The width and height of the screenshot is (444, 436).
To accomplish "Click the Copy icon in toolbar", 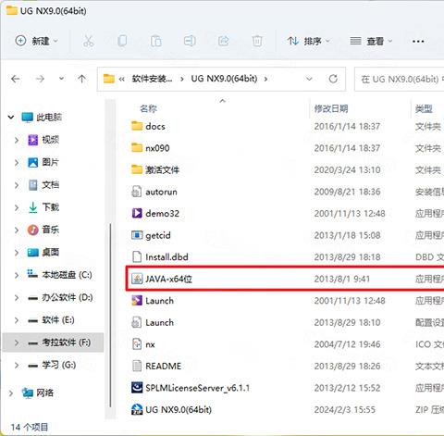I will click(122, 41).
